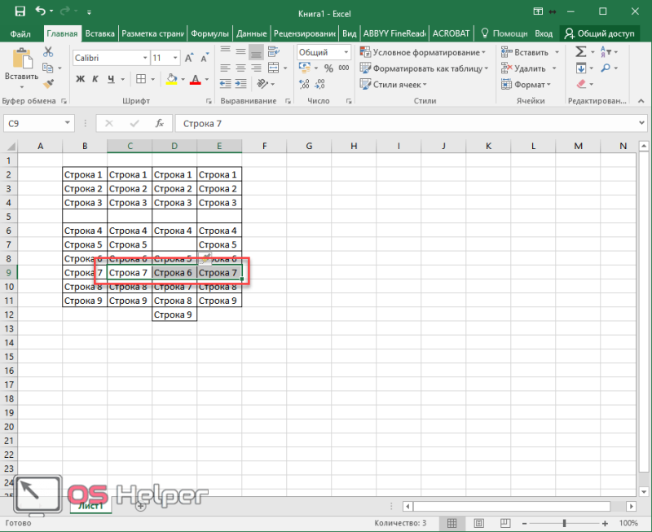Click the Percent Style icon
Image resolution: width=652 pixels, height=532 pixels.
(328, 68)
